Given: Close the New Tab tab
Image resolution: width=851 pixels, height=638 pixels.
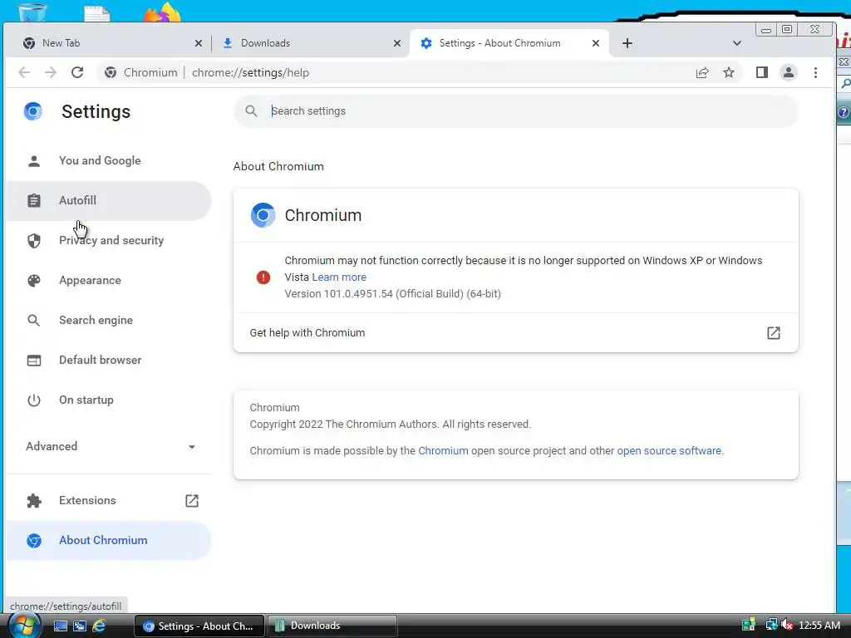Looking at the screenshot, I should point(198,43).
